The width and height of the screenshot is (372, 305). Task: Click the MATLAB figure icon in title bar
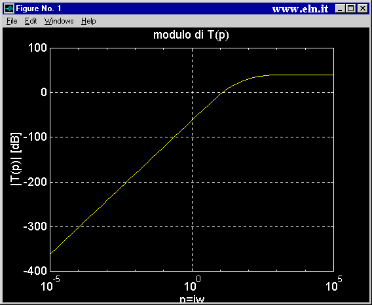click(x=9, y=9)
